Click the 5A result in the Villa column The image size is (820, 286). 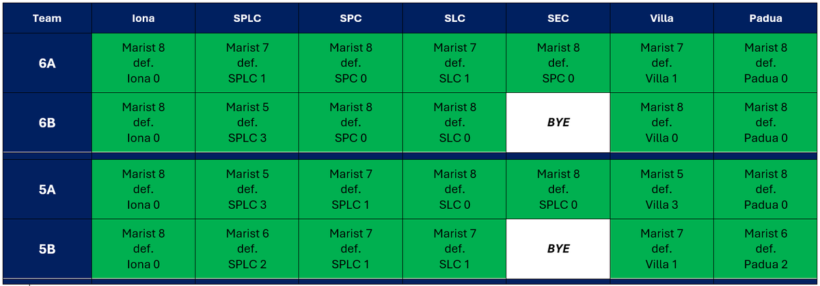661,189
